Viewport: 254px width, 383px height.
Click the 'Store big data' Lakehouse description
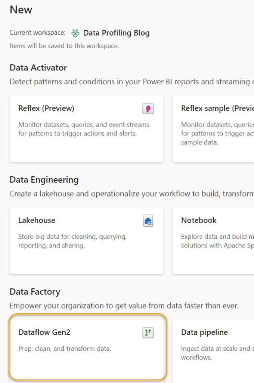point(72,241)
